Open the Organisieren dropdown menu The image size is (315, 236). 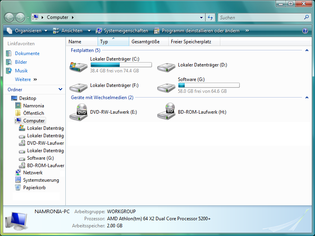point(28,30)
